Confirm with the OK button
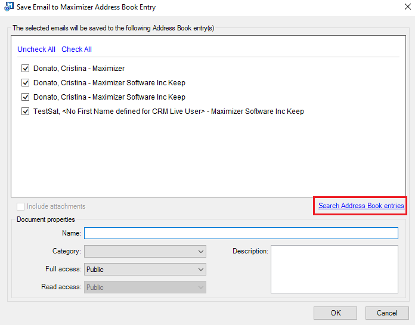The image size is (415, 325). tap(335, 313)
